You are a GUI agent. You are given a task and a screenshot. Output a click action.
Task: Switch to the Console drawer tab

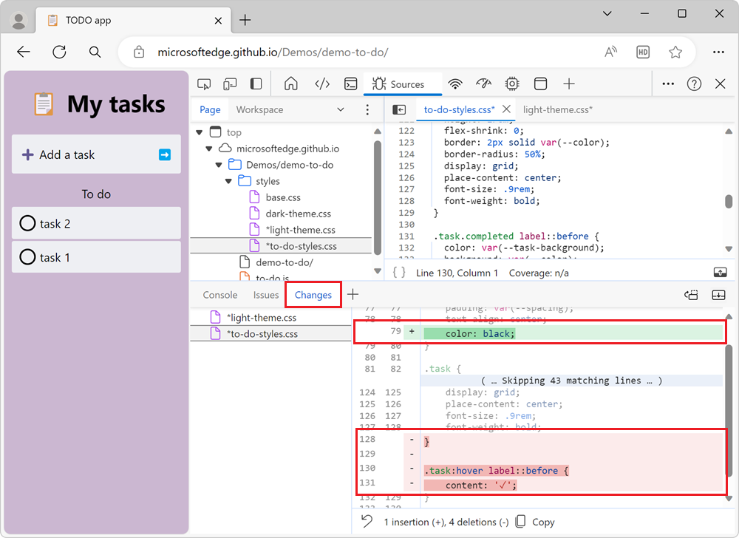pos(220,295)
